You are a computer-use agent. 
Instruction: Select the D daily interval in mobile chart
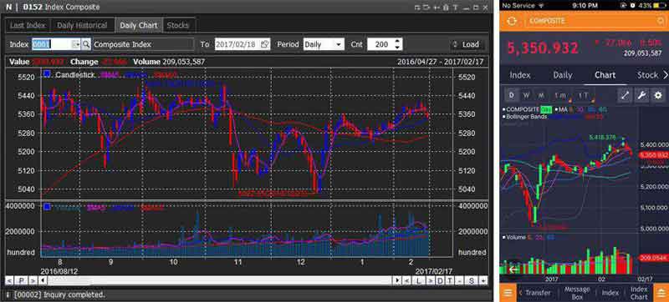[512, 95]
